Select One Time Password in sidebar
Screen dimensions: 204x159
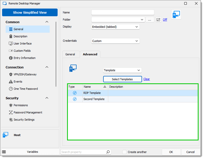tap(26, 89)
